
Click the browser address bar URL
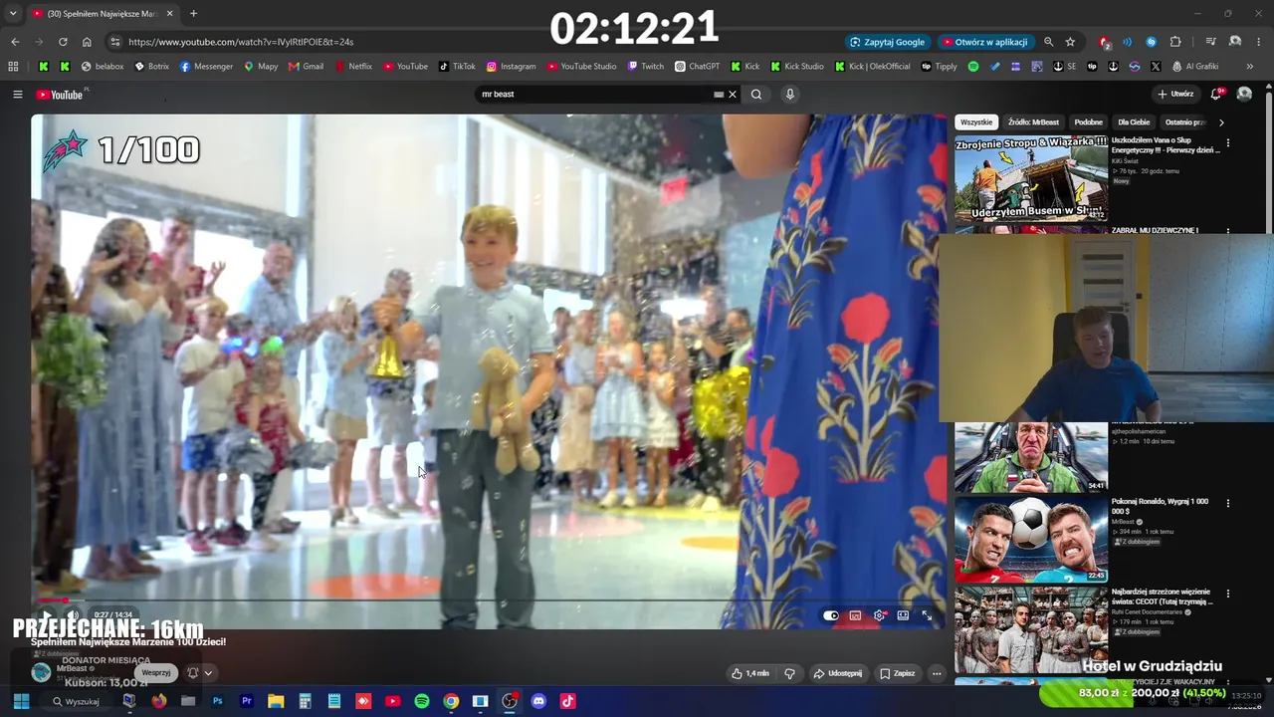[241, 42]
